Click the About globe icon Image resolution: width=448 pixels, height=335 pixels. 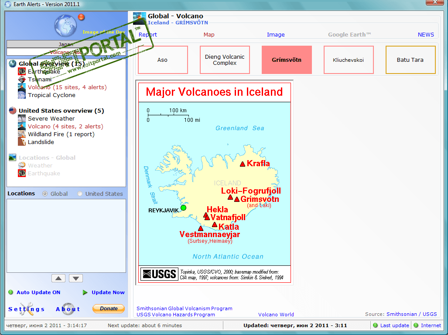[68, 309]
